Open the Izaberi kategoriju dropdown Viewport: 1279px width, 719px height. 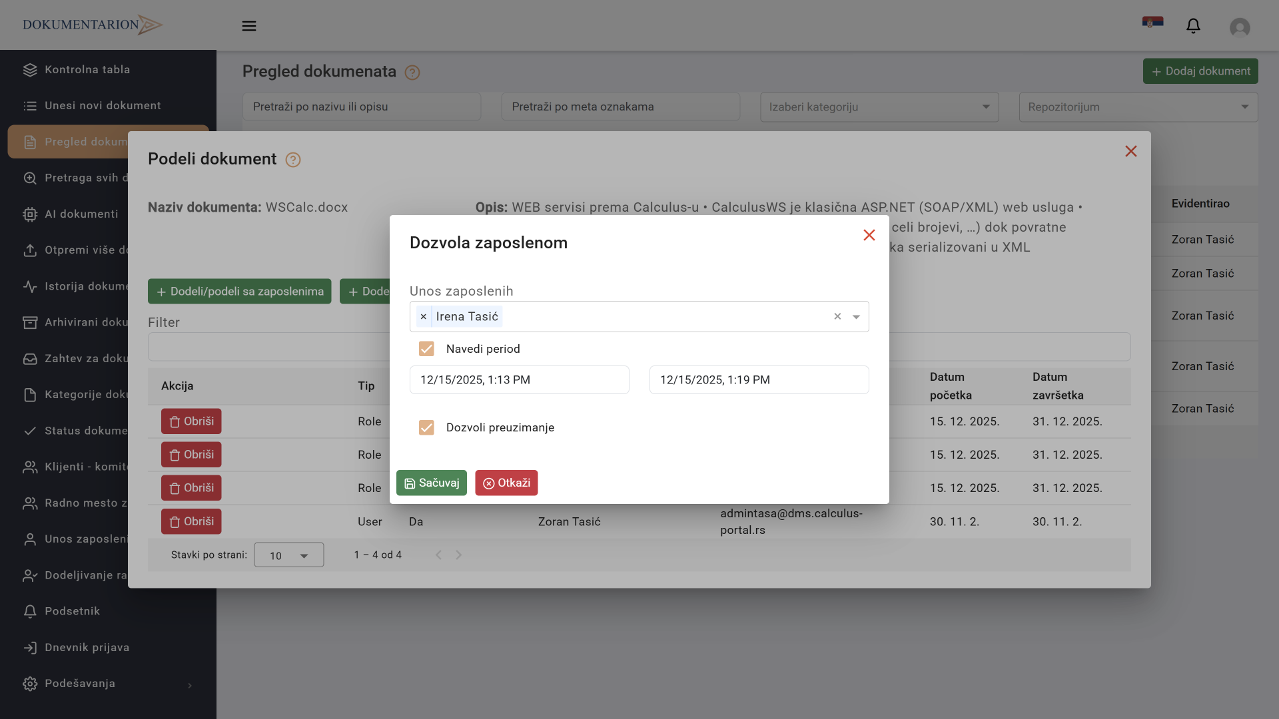pyautogui.click(x=879, y=107)
